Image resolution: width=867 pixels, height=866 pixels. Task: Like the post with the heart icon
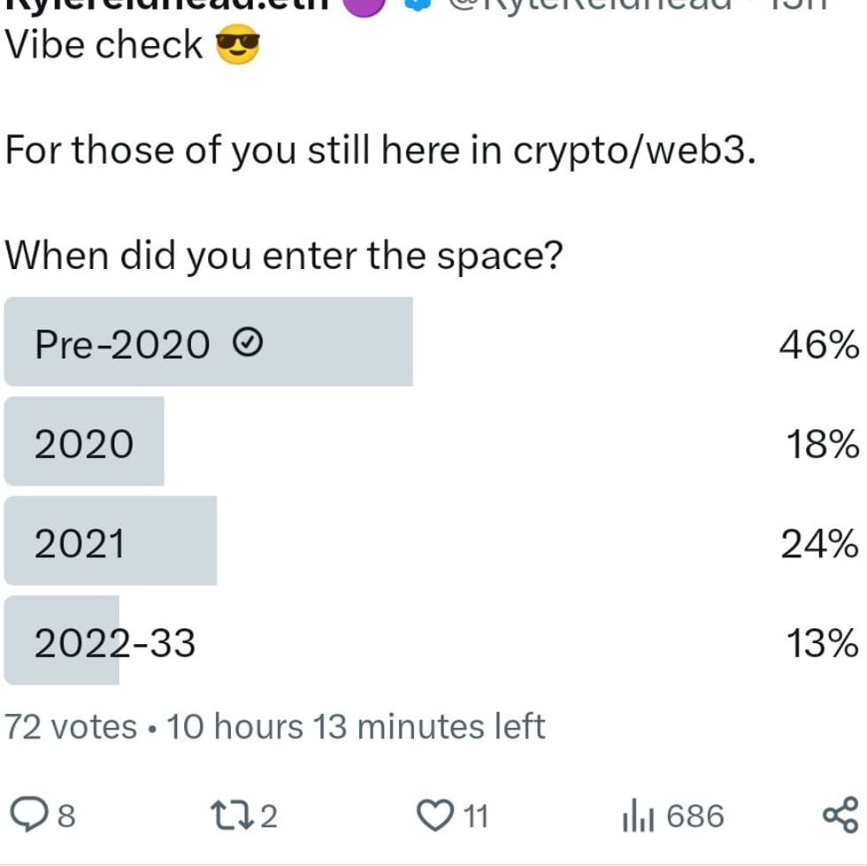click(434, 816)
